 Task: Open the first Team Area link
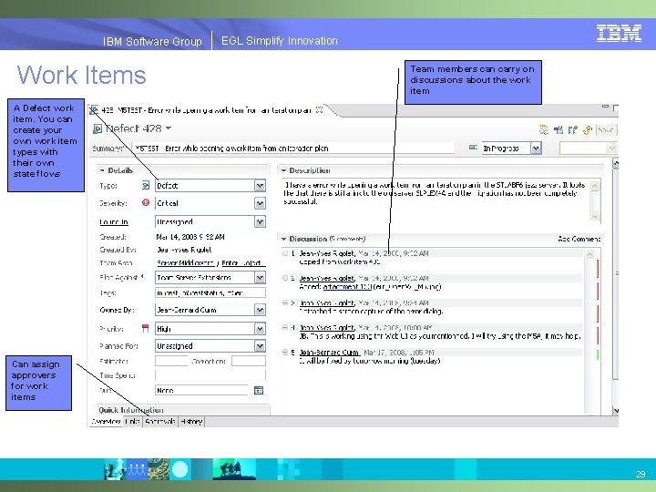(x=186, y=263)
